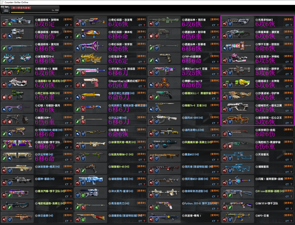Click the green boot icon on 星战前线·激光剑
The height and width of the screenshot is (225, 295).
(4, 48)
